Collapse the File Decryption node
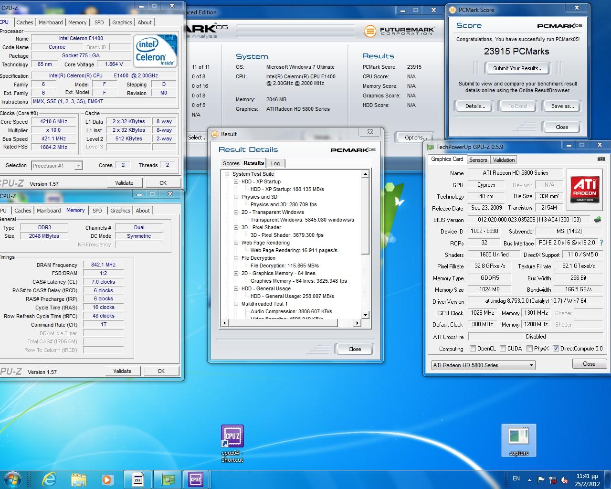Image resolution: width=611 pixels, height=489 pixels. (x=236, y=258)
